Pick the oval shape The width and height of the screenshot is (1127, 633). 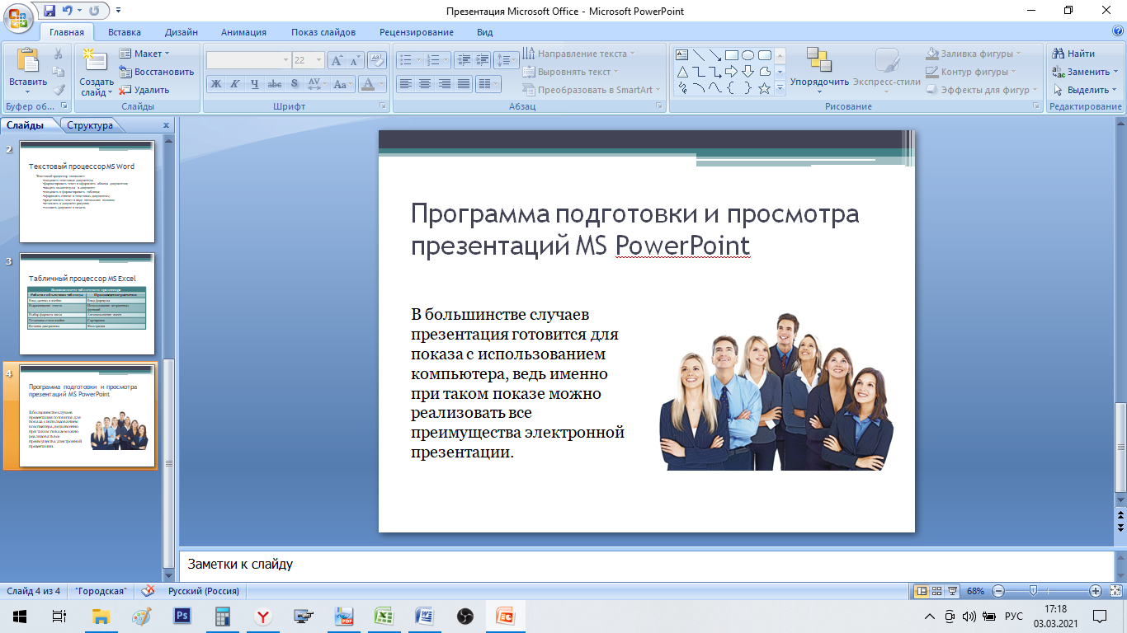coord(747,55)
